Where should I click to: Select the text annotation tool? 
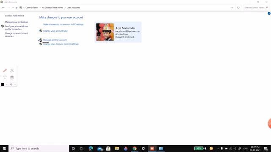[5, 78]
